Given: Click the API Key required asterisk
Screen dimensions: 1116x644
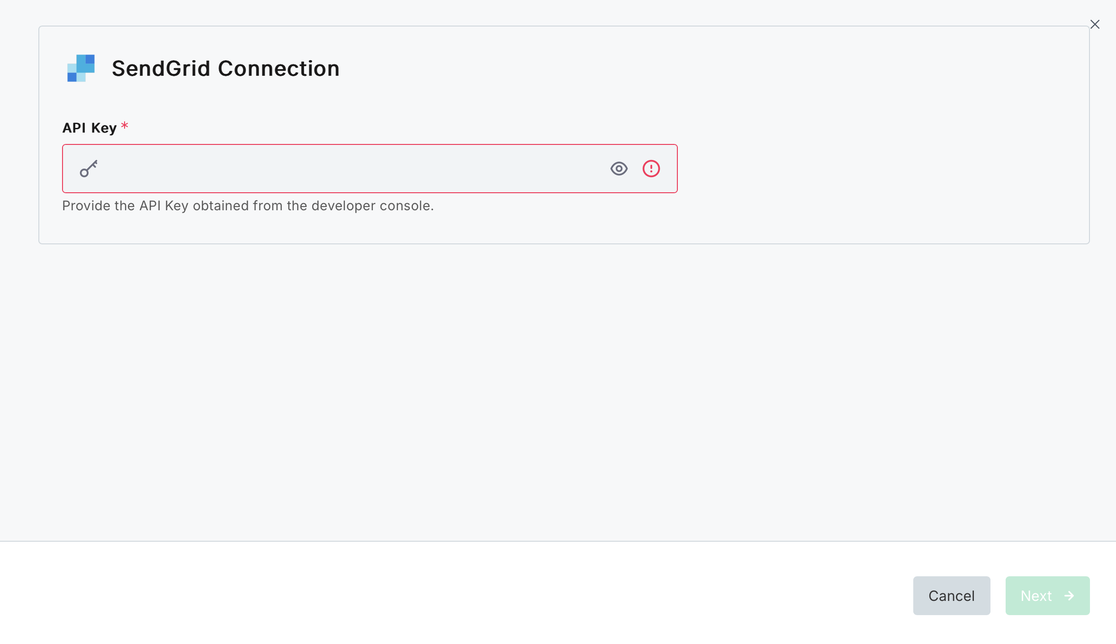Looking at the screenshot, I should pos(125,125).
